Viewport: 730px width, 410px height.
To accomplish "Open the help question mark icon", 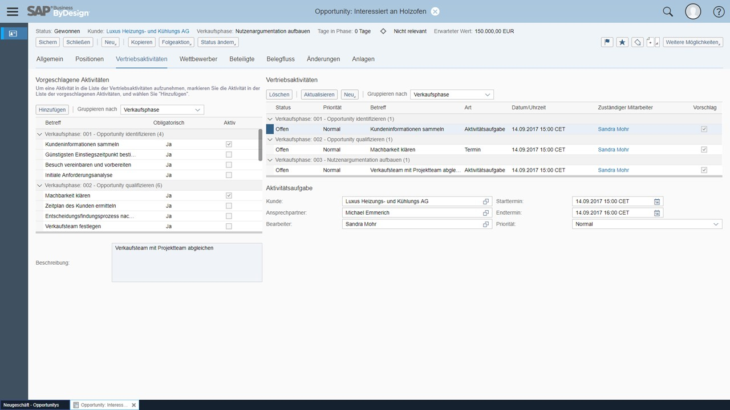I will click(x=719, y=11).
